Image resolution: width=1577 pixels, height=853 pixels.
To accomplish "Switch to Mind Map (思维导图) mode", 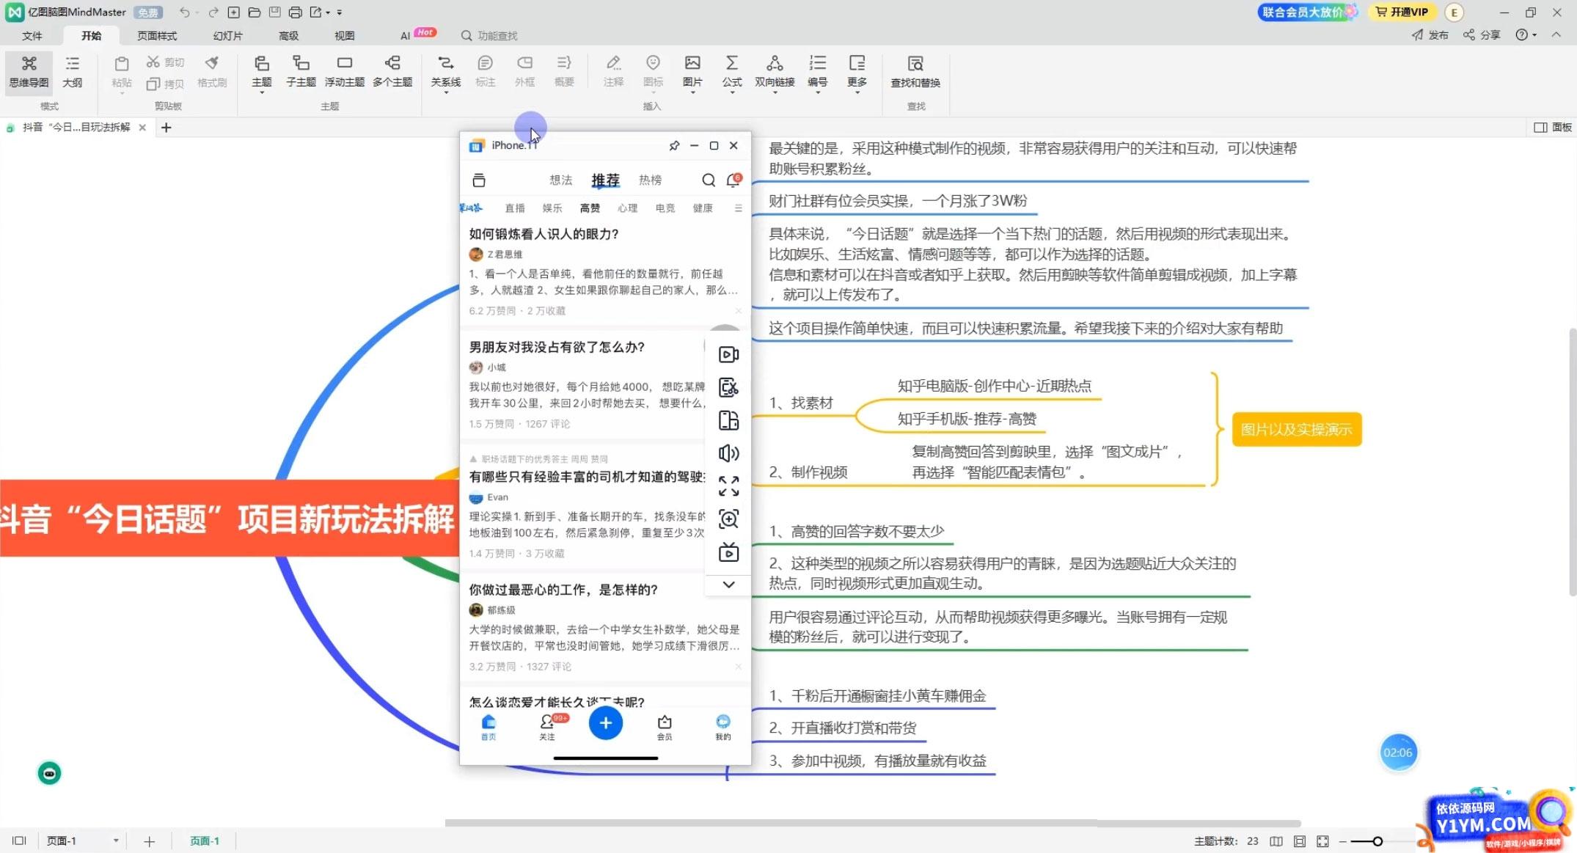I will coord(29,72).
